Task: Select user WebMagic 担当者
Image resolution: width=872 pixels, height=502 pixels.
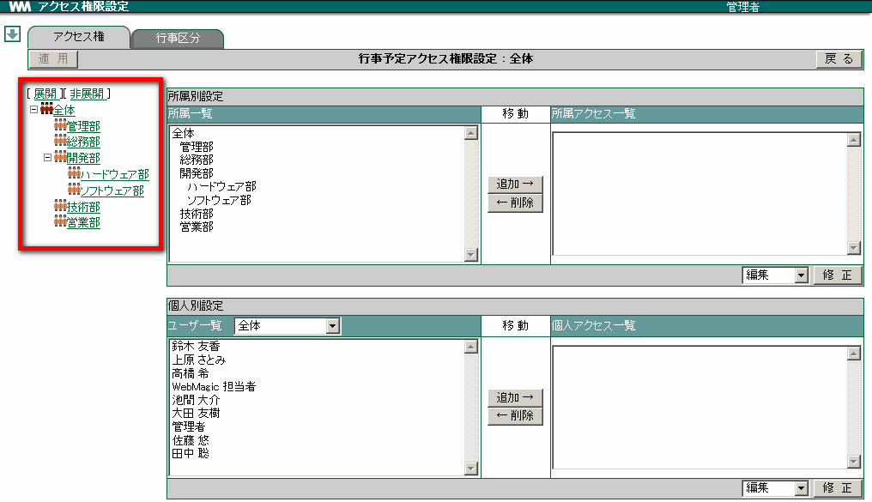Action: click(x=214, y=386)
